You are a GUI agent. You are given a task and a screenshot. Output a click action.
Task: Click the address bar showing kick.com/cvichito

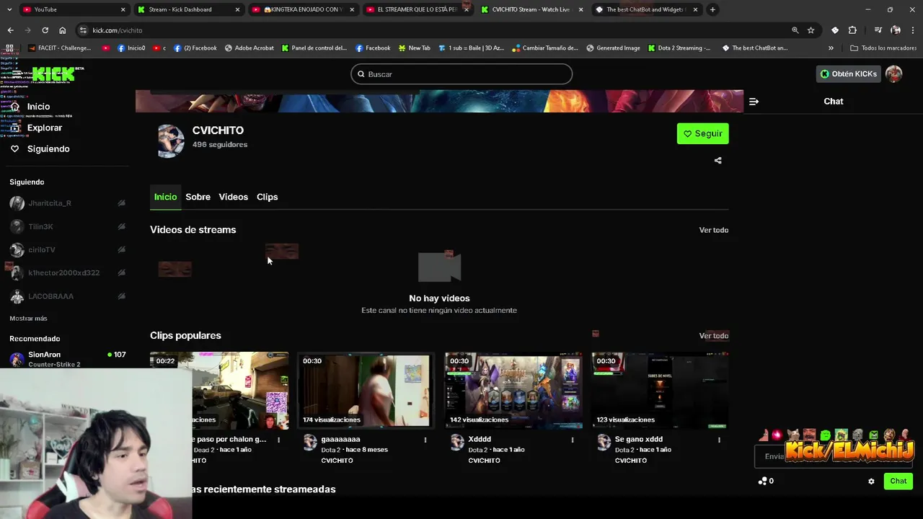(x=433, y=30)
